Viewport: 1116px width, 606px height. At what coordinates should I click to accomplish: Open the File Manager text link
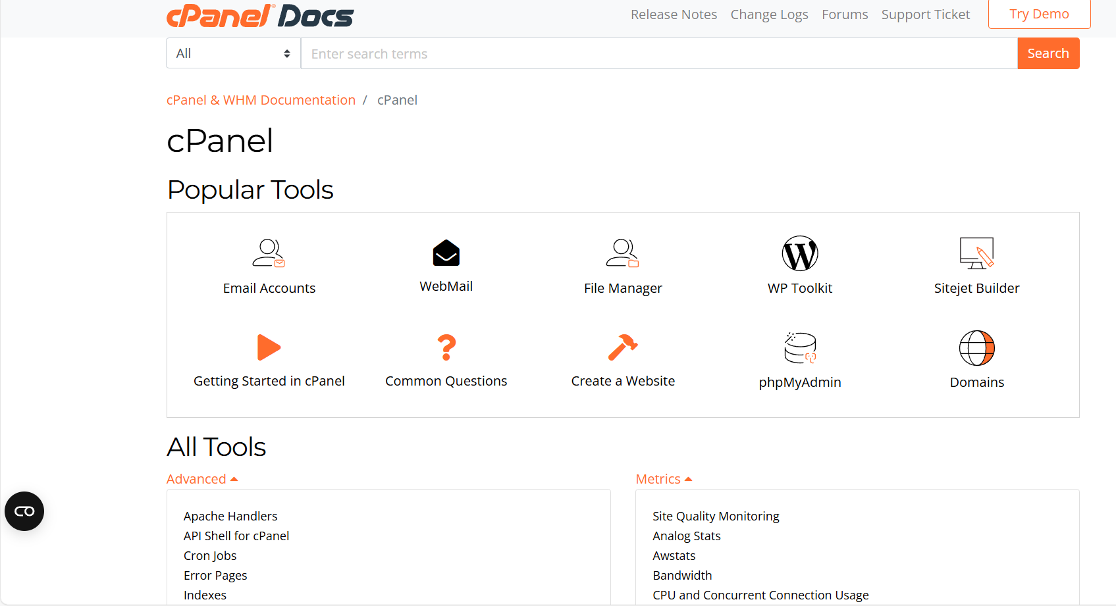point(623,288)
